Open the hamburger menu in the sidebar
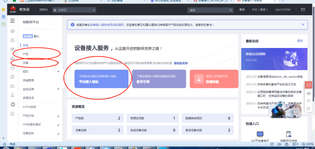This screenshot has width=315, height=149. [13, 21]
